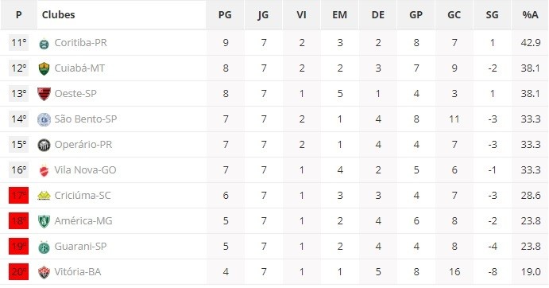Click the Oeste-SP red striped crest
Image resolution: width=549 pixels, height=288 pixels.
point(44,94)
